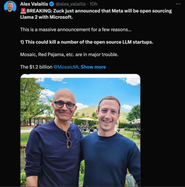Click the green hill in the photo background
The height and width of the screenshot is (187, 185).
(x=88, y=111)
